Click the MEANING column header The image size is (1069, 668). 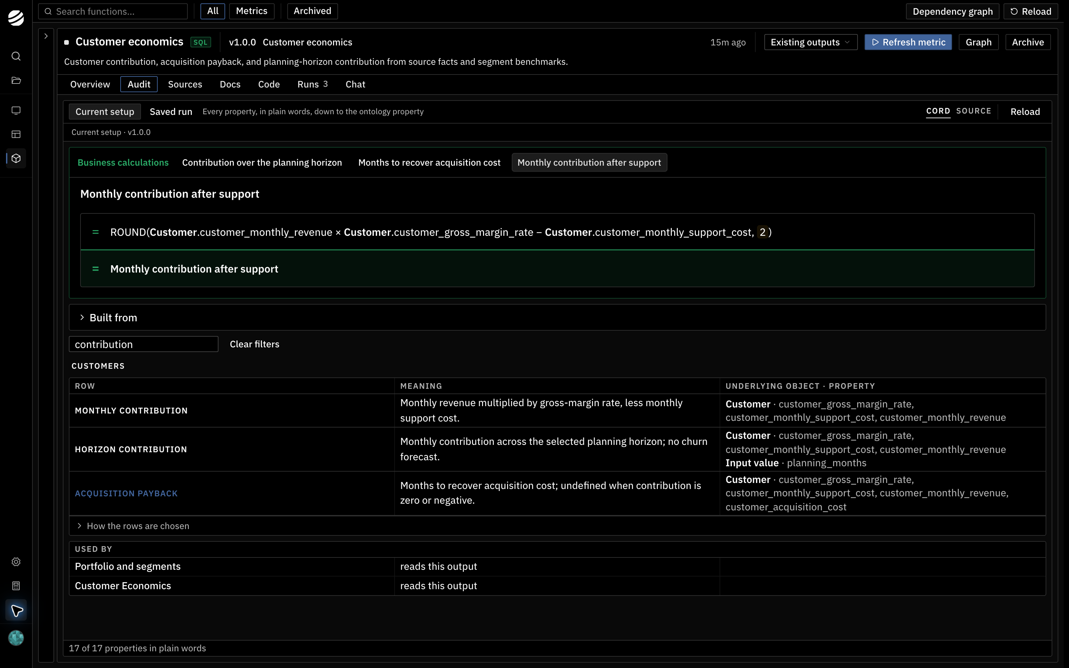[421, 386]
